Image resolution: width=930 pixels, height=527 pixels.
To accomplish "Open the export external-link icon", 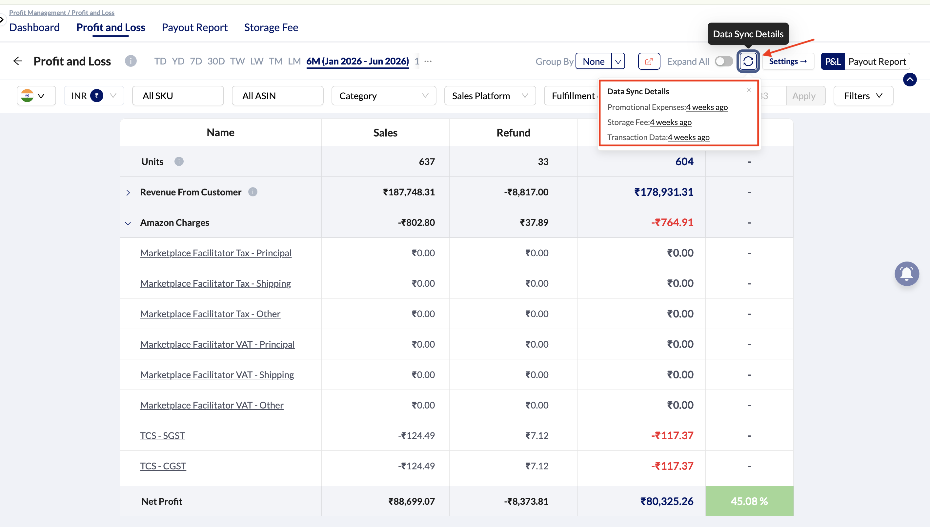I will (649, 61).
